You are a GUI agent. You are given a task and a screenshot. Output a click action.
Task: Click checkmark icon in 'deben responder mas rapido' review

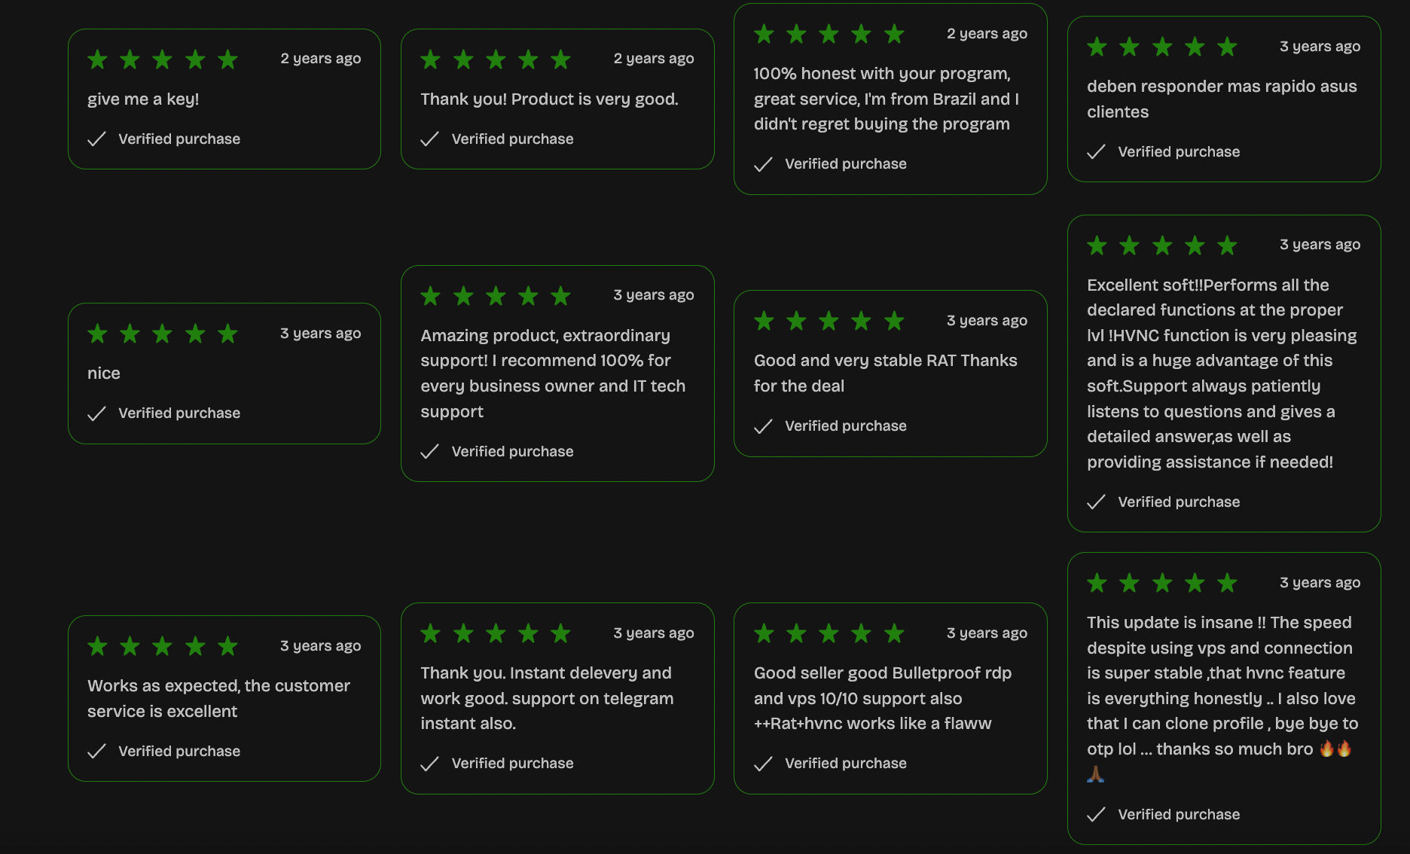[1096, 152]
